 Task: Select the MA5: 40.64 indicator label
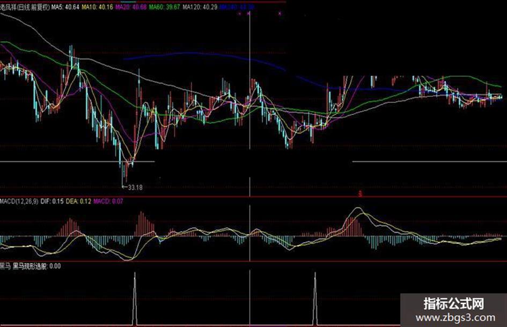tap(65, 7)
